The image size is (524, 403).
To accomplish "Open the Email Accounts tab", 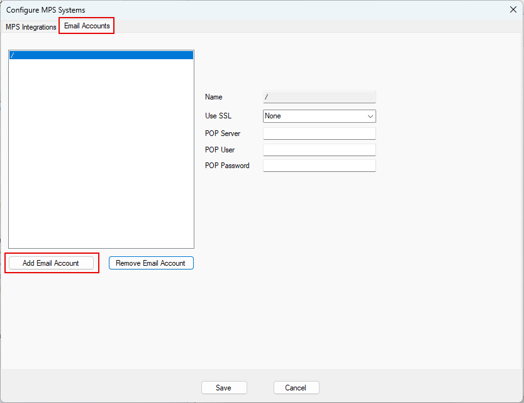I will [87, 26].
